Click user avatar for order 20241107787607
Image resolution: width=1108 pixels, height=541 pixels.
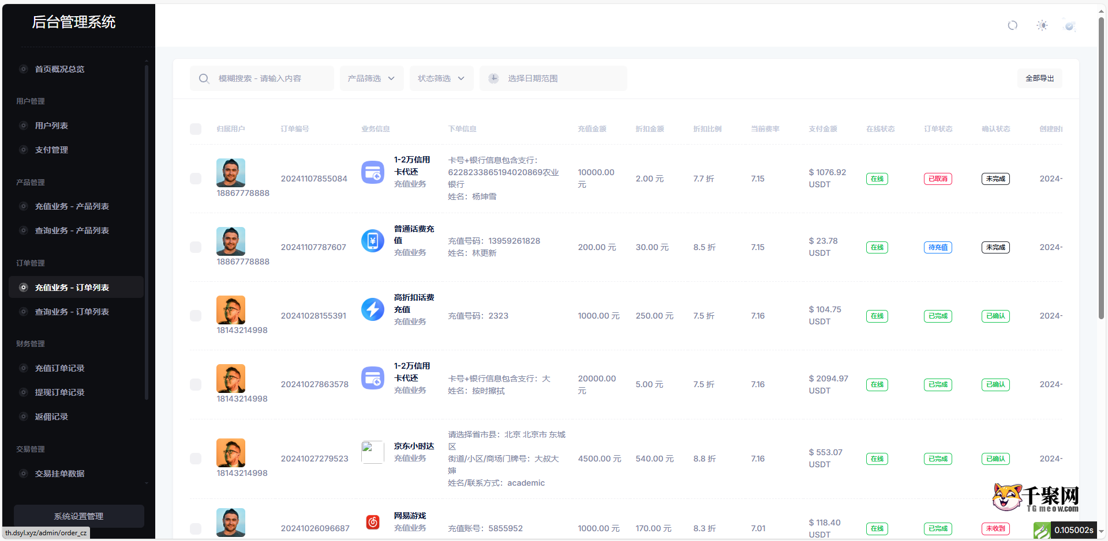pyautogui.click(x=231, y=241)
